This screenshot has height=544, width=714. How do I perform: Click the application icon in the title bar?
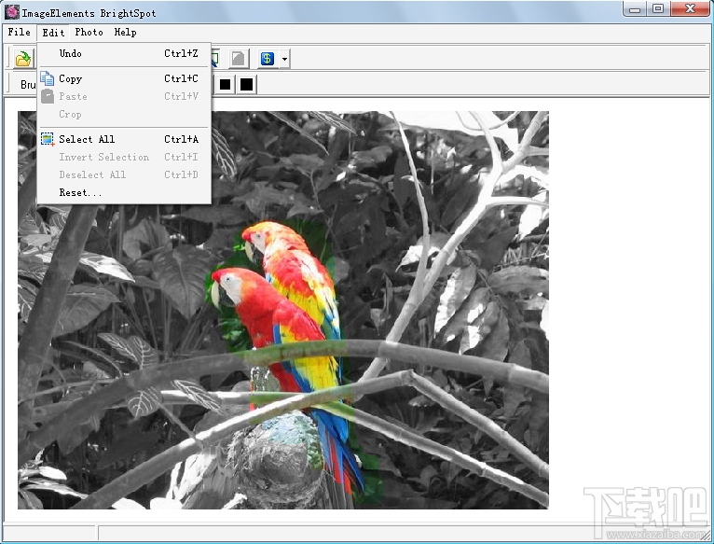(11, 12)
